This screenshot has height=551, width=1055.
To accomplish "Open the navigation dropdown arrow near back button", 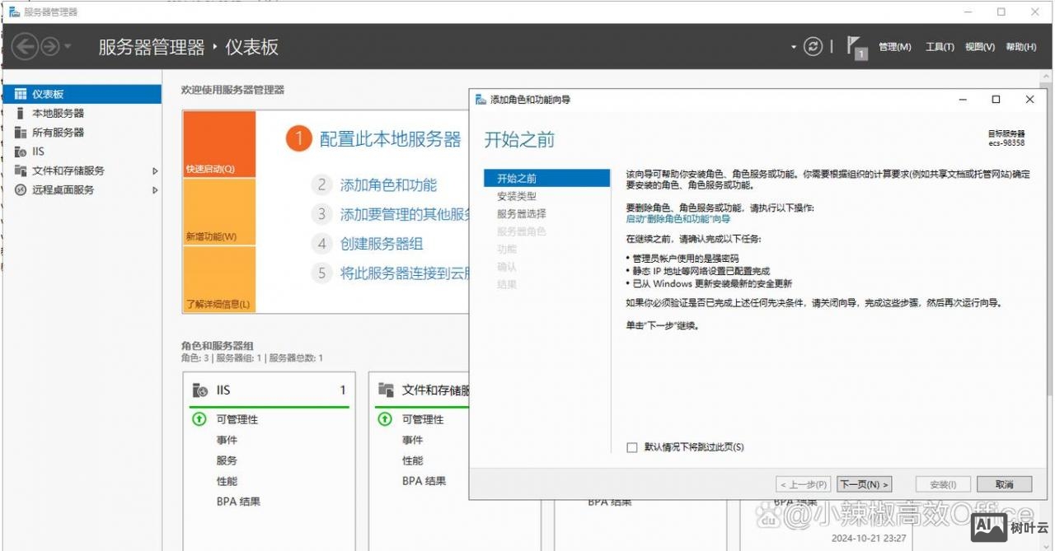I will (67, 47).
